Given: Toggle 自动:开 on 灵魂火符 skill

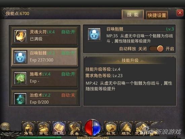Looking at the screenshot, I should pyautogui.click(x=68, y=32).
